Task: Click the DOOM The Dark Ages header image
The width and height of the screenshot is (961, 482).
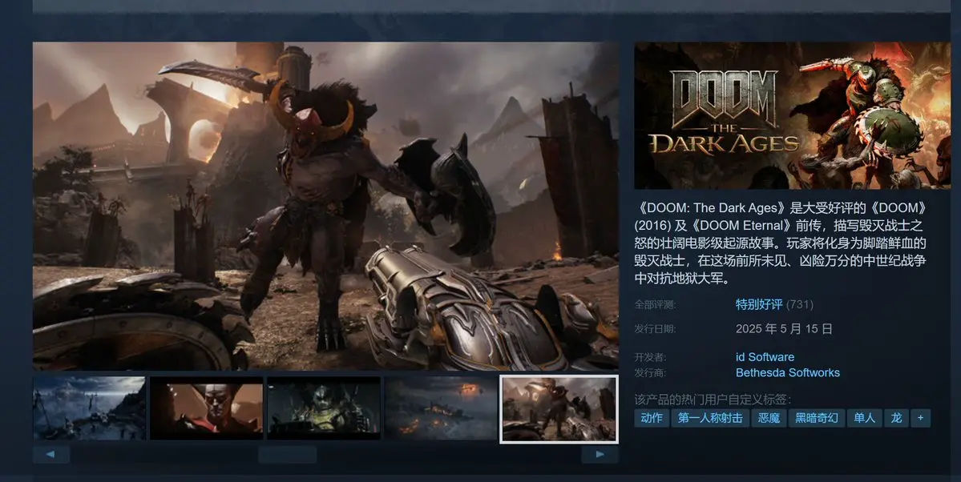Action: (x=793, y=115)
